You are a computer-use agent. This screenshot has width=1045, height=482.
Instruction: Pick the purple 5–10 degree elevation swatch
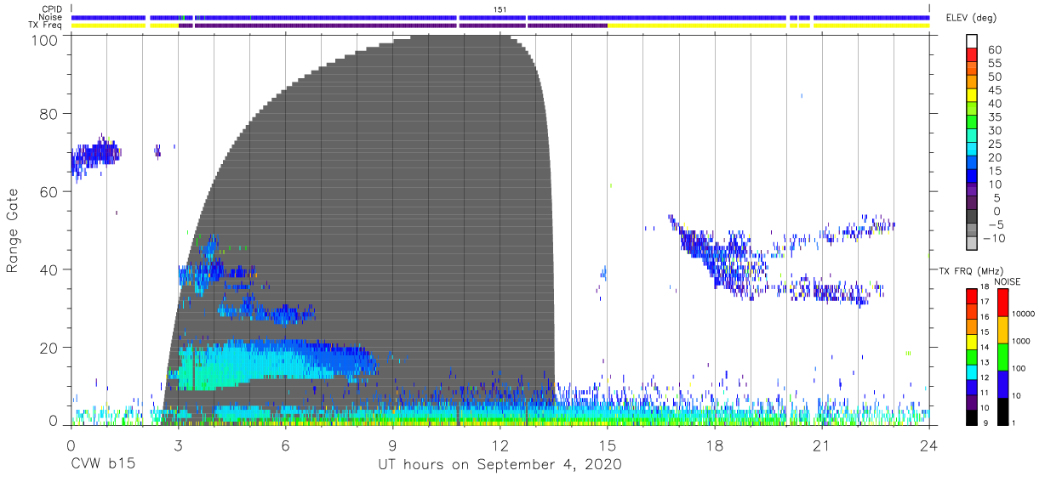974,190
